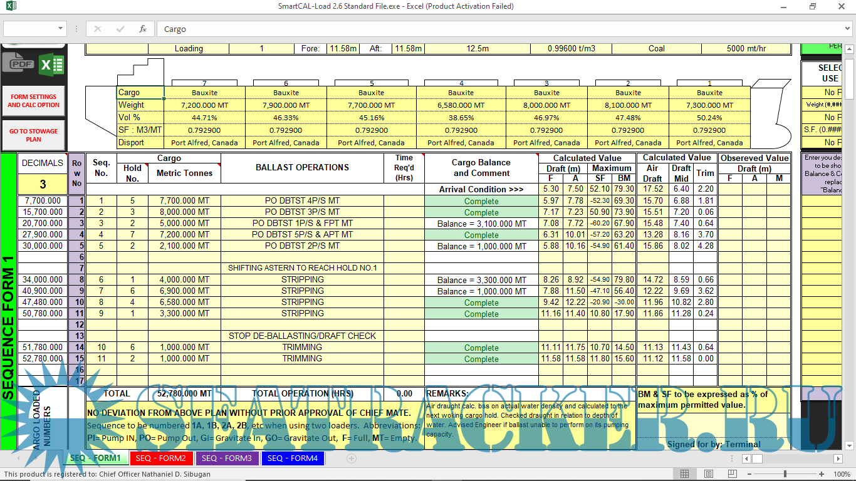Switch to Normal view in status bar
This screenshot has height=481, width=856.
685,474
